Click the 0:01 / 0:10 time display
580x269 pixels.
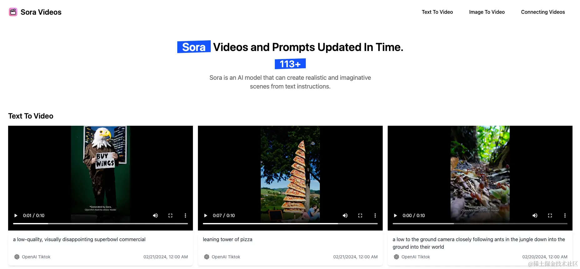pyautogui.click(x=34, y=216)
